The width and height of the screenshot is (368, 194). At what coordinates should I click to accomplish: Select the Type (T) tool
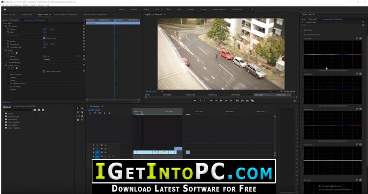[82, 120]
